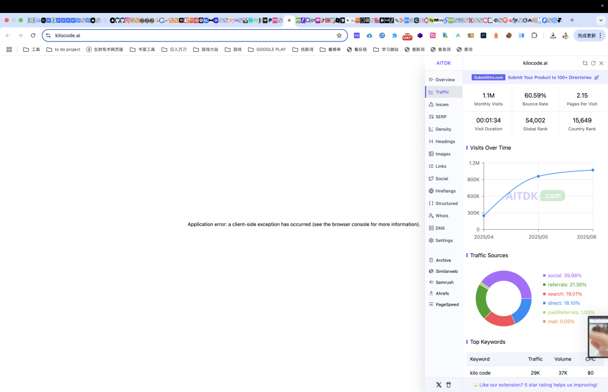Image resolution: width=608 pixels, height=392 pixels.
Task: Click the Monthly Visits 1.1M stat
Action: [489, 99]
